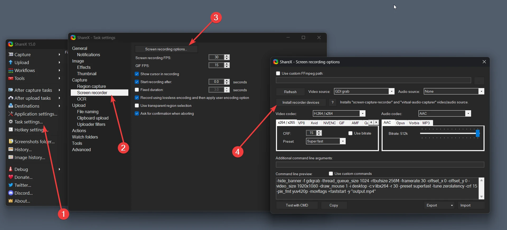The image size is (507, 230).
Task: Click the Twitter bird icon
Action: pos(11,185)
